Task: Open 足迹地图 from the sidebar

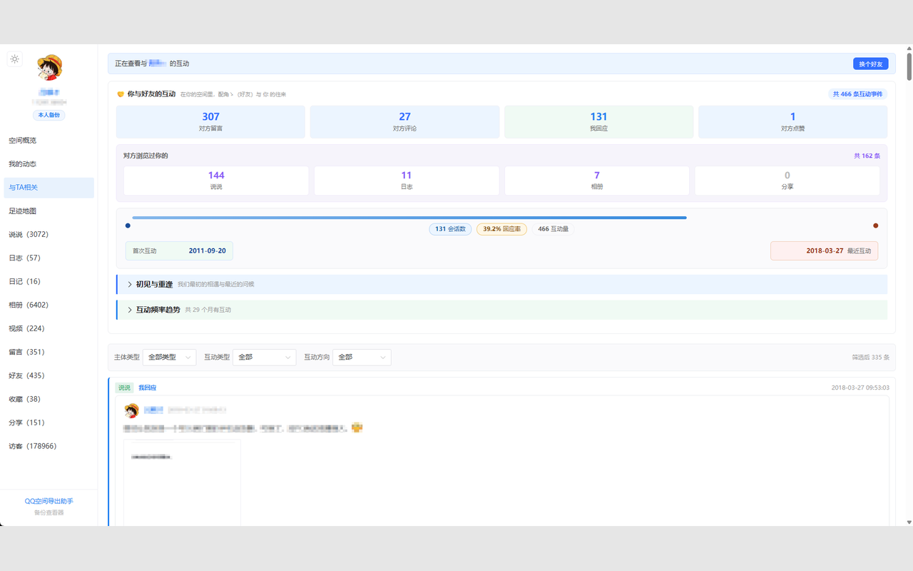Action: tap(49, 211)
